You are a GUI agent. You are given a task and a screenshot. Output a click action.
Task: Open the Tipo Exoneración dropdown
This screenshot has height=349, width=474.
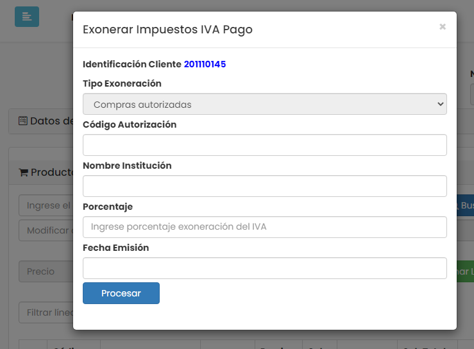tap(264, 104)
